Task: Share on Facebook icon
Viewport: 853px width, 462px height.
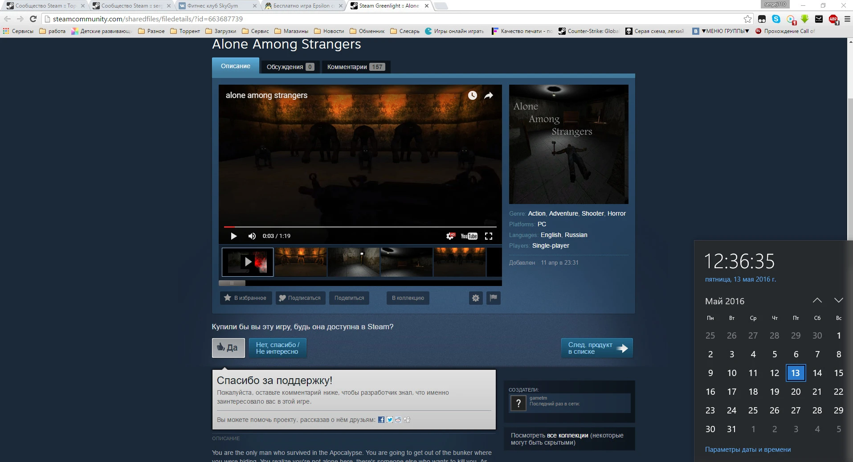Action: pos(381,420)
